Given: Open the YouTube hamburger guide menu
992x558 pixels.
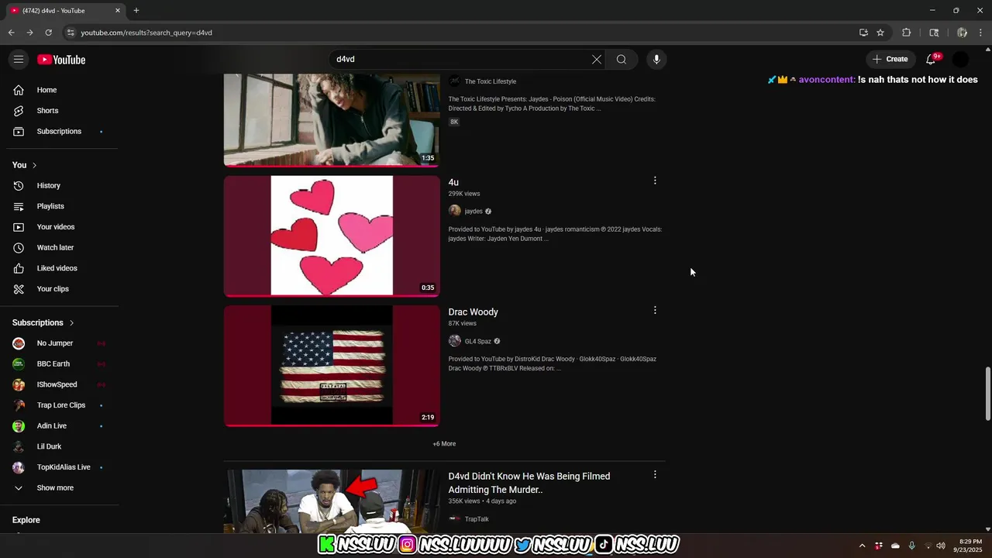Looking at the screenshot, I should tap(19, 59).
